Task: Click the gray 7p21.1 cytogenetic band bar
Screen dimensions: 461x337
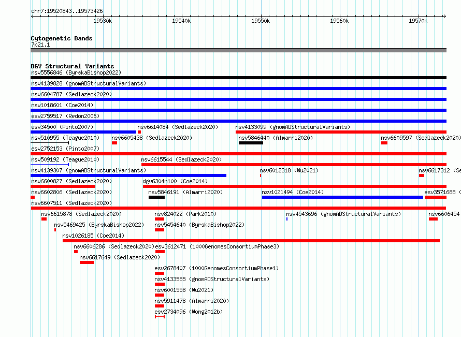Action: tap(238, 50)
